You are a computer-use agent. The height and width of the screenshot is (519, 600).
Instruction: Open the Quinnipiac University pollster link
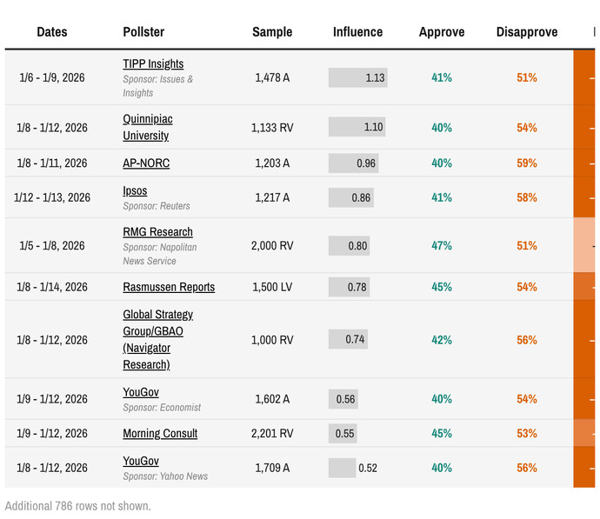(148, 127)
